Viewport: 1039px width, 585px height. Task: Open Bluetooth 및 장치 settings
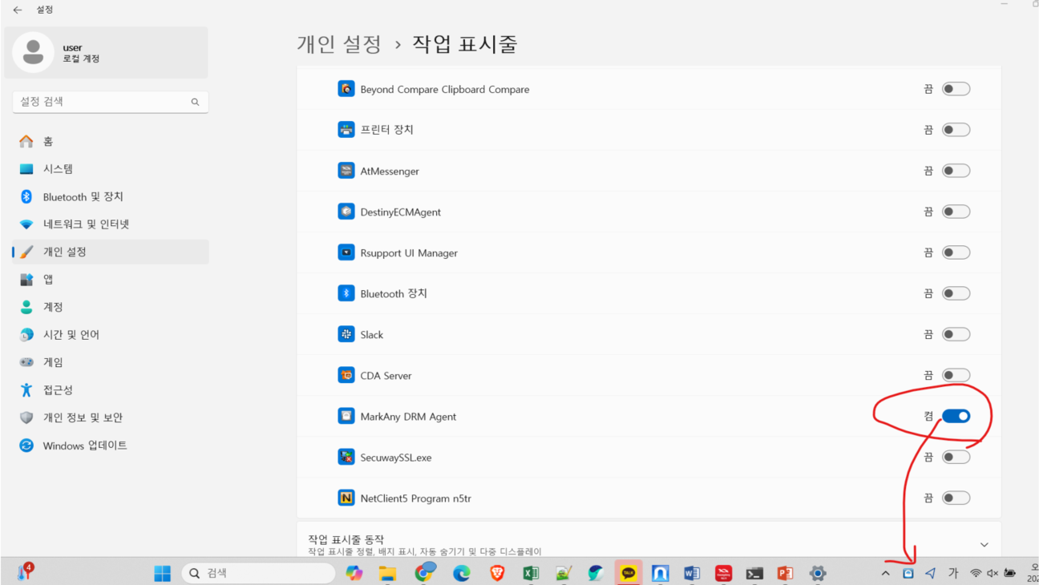coord(111,196)
